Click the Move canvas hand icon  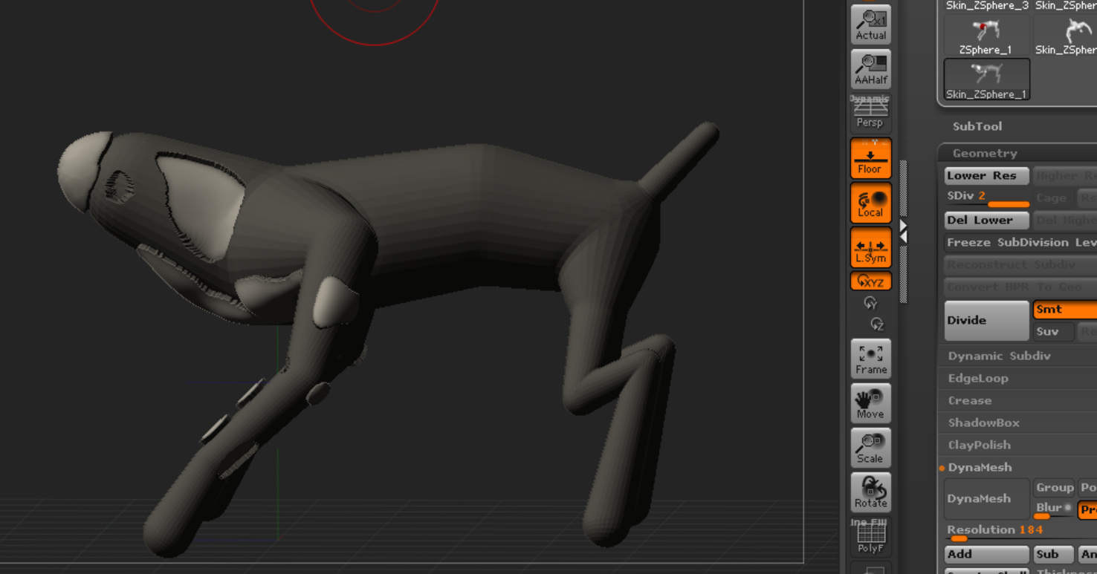tap(870, 403)
